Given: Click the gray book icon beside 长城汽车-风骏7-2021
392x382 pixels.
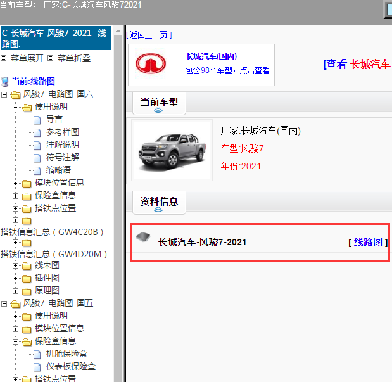Looking at the screenshot, I should (x=143, y=237).
